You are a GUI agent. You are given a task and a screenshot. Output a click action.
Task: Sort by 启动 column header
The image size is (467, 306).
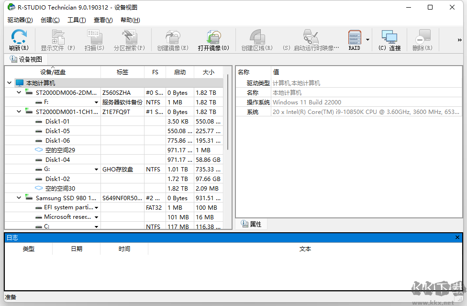pyautogui.click(x=180, y=72)
